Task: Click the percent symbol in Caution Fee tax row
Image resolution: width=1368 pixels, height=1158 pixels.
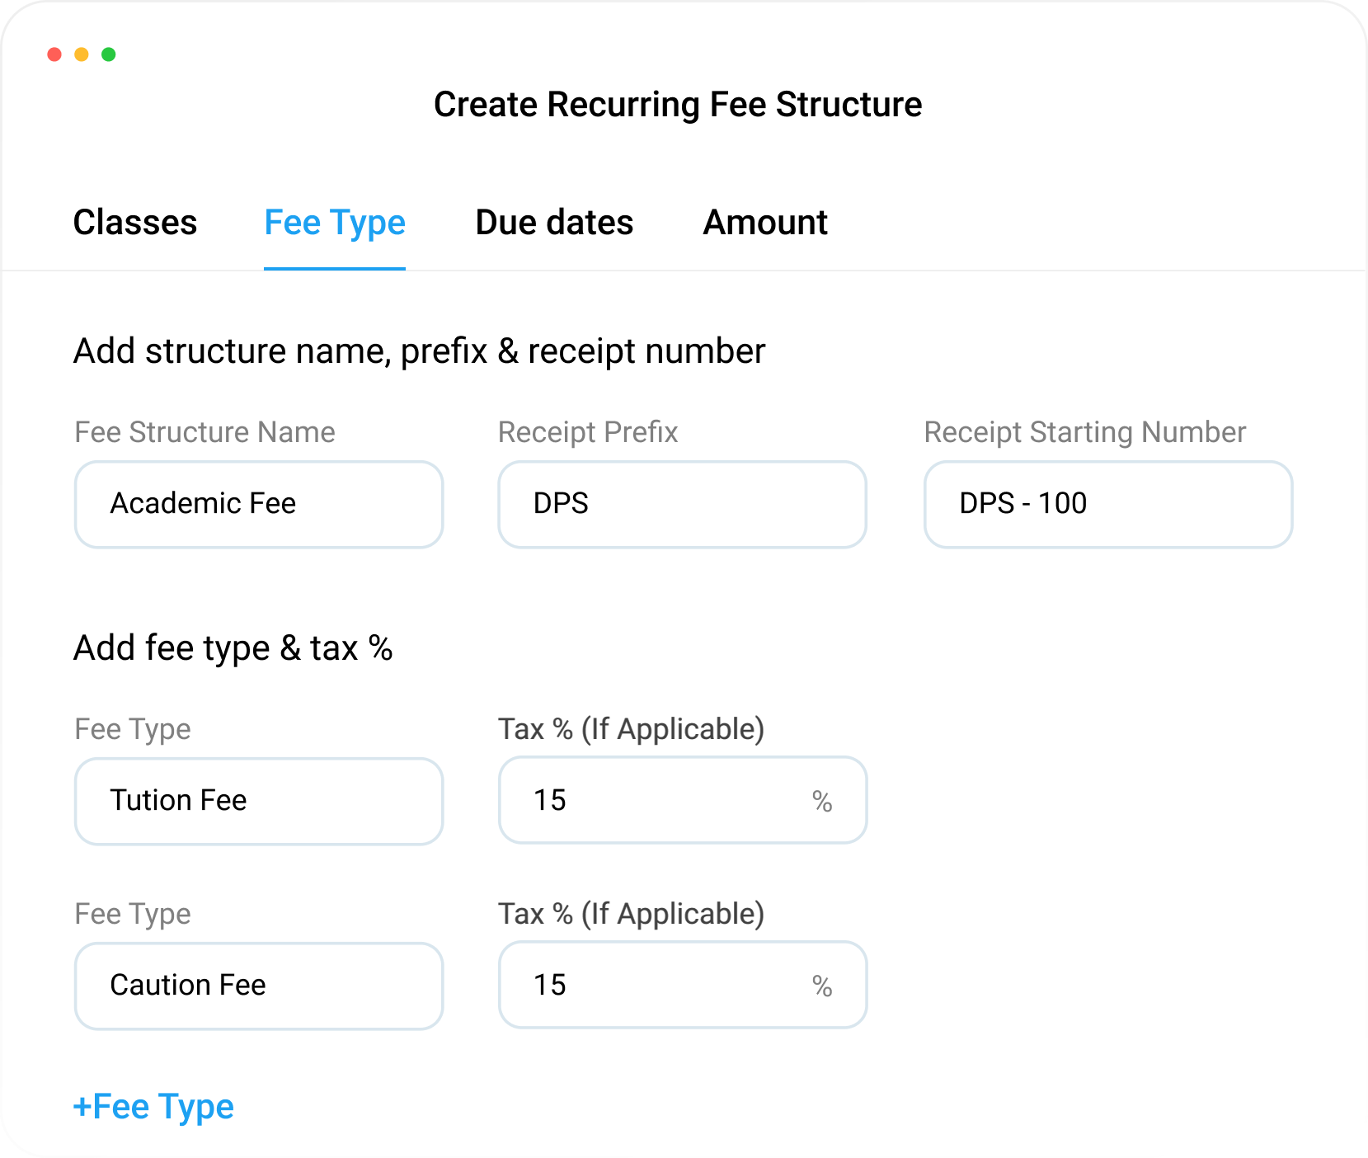Action: [821, 986]
